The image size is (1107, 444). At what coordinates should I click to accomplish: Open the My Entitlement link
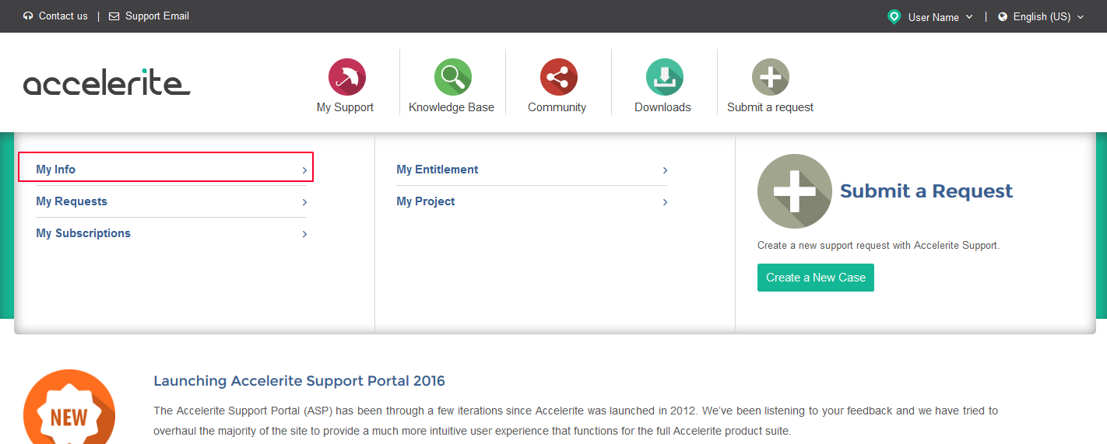[x=438, y=170]
